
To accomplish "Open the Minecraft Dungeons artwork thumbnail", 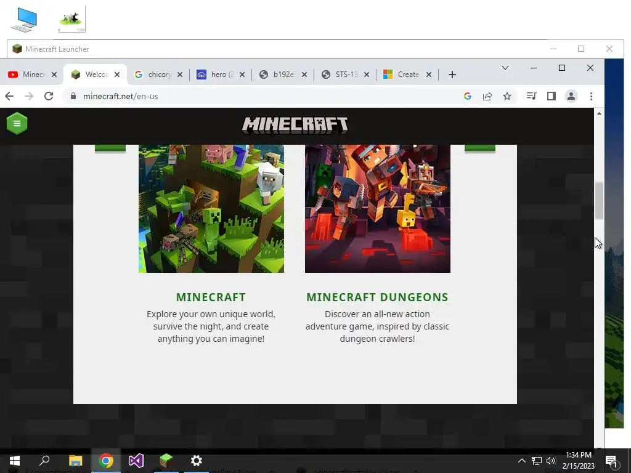I will [x=378, y=208].
